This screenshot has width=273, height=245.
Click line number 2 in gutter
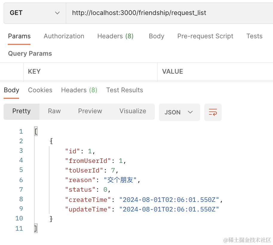tap(21, 141)
